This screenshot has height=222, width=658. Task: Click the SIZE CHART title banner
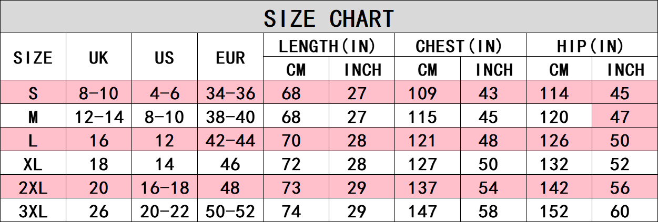tap(329, 18)
